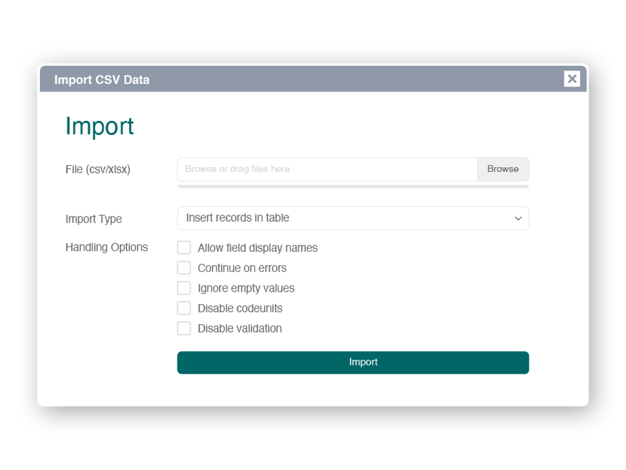Click the 'Ignore empty values' label text
The width and height of the screenshot is (626, 470).
point(246,288)
